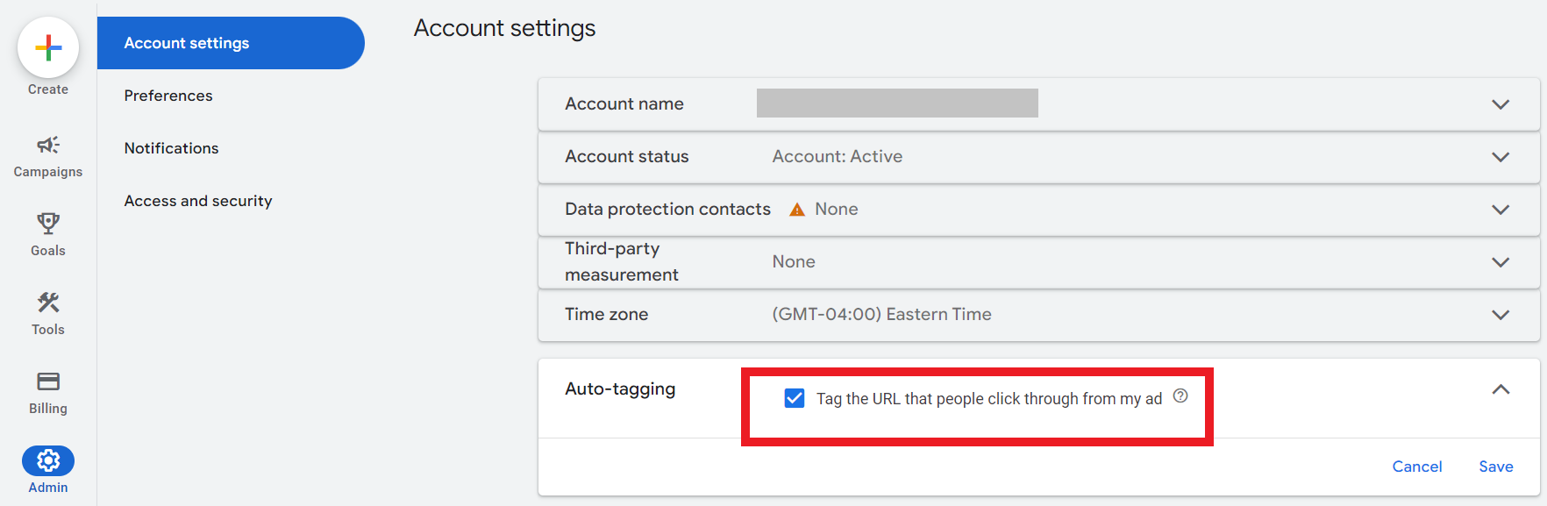Click the warning icon on Data protection contacts
Viewport: 1547px width, 506px height.
tap(796, 209)
